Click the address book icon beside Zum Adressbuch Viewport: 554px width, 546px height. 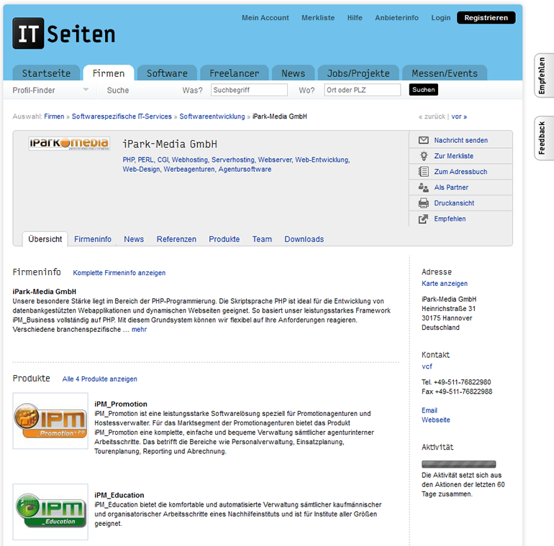coord(423,172)
